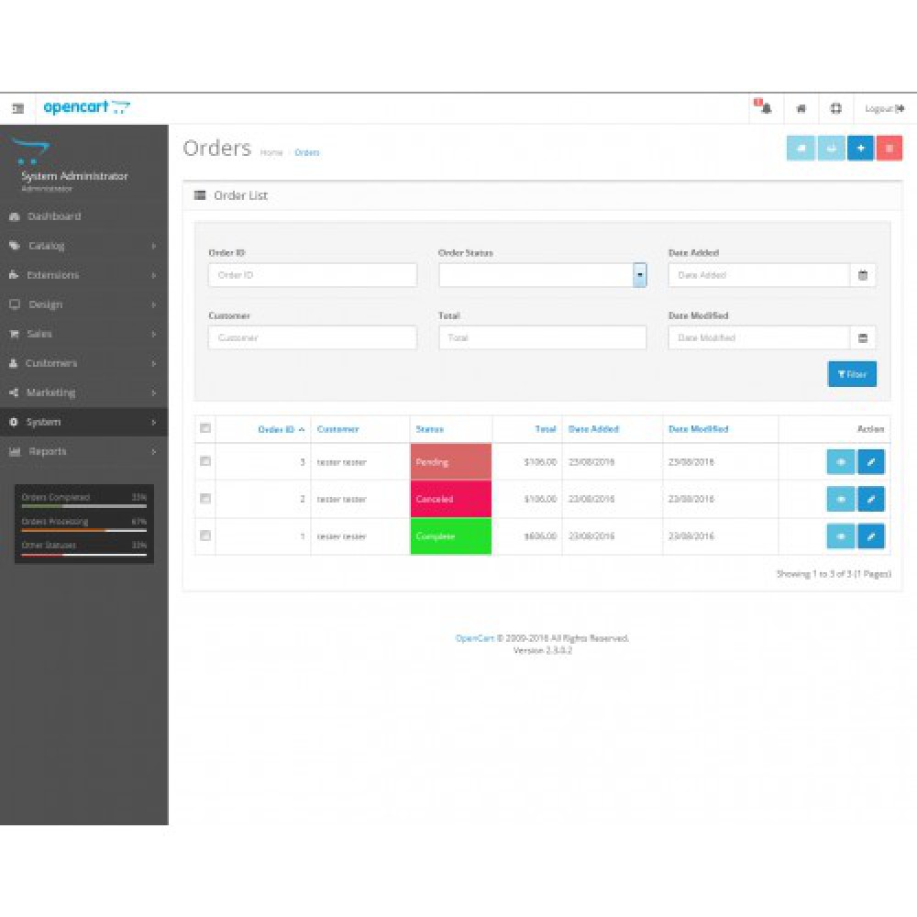Open the System menu in sidebar

[x=83, y=422]
